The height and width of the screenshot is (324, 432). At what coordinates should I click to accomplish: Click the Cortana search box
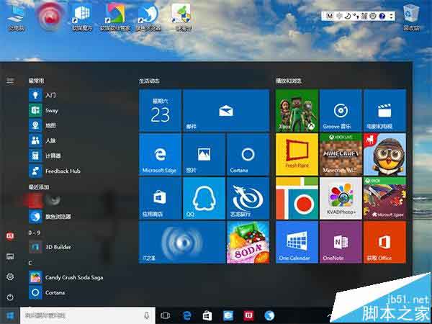(x=88, y=315)
